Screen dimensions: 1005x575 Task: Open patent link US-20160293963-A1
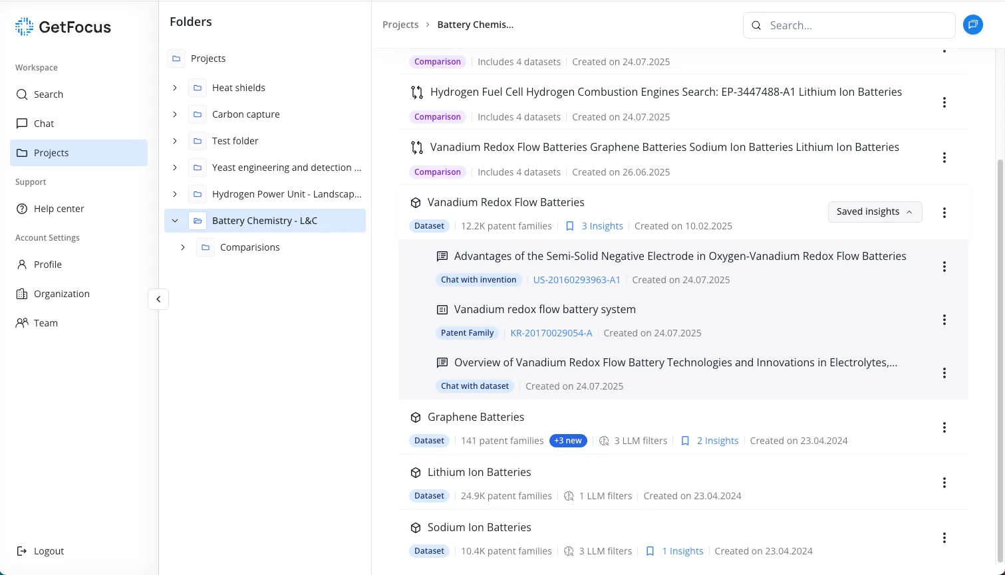click(x=577, y=280)
